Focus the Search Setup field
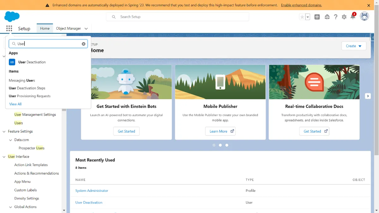Image resolution: width=379 pixels, height=213 pixels. 178,17
